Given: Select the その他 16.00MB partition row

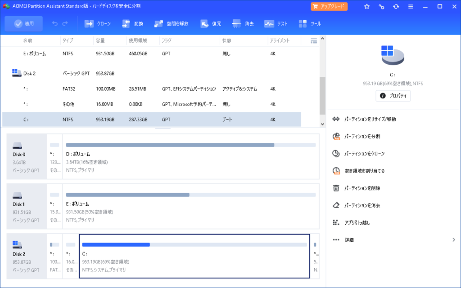Looking at the screenshot, I should (152, 104).
